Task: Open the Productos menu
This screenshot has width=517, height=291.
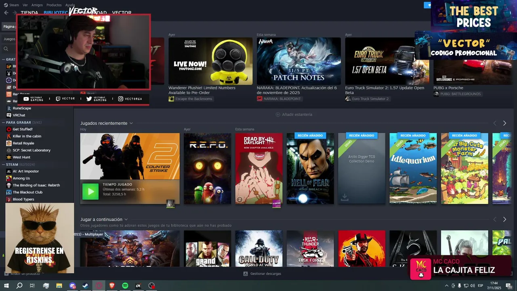Action: pyautogui.click(x=54, y=5)
